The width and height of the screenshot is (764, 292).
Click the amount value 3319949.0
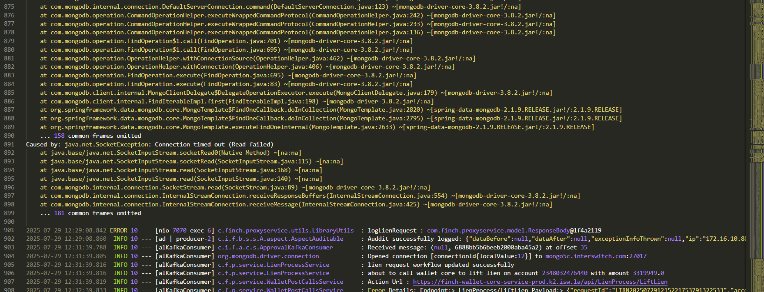tap(648, 273)
